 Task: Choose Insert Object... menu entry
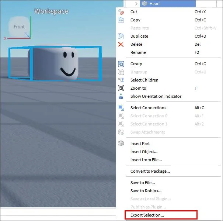pos(168,152)
